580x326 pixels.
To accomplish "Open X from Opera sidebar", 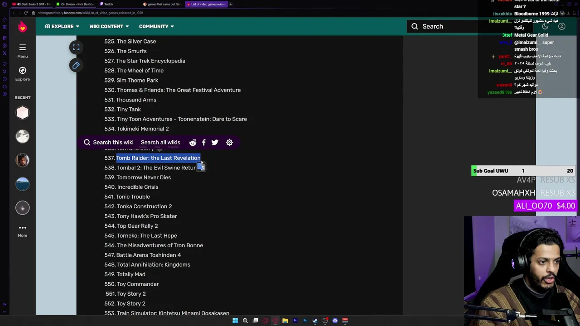I will click(4, 53).
